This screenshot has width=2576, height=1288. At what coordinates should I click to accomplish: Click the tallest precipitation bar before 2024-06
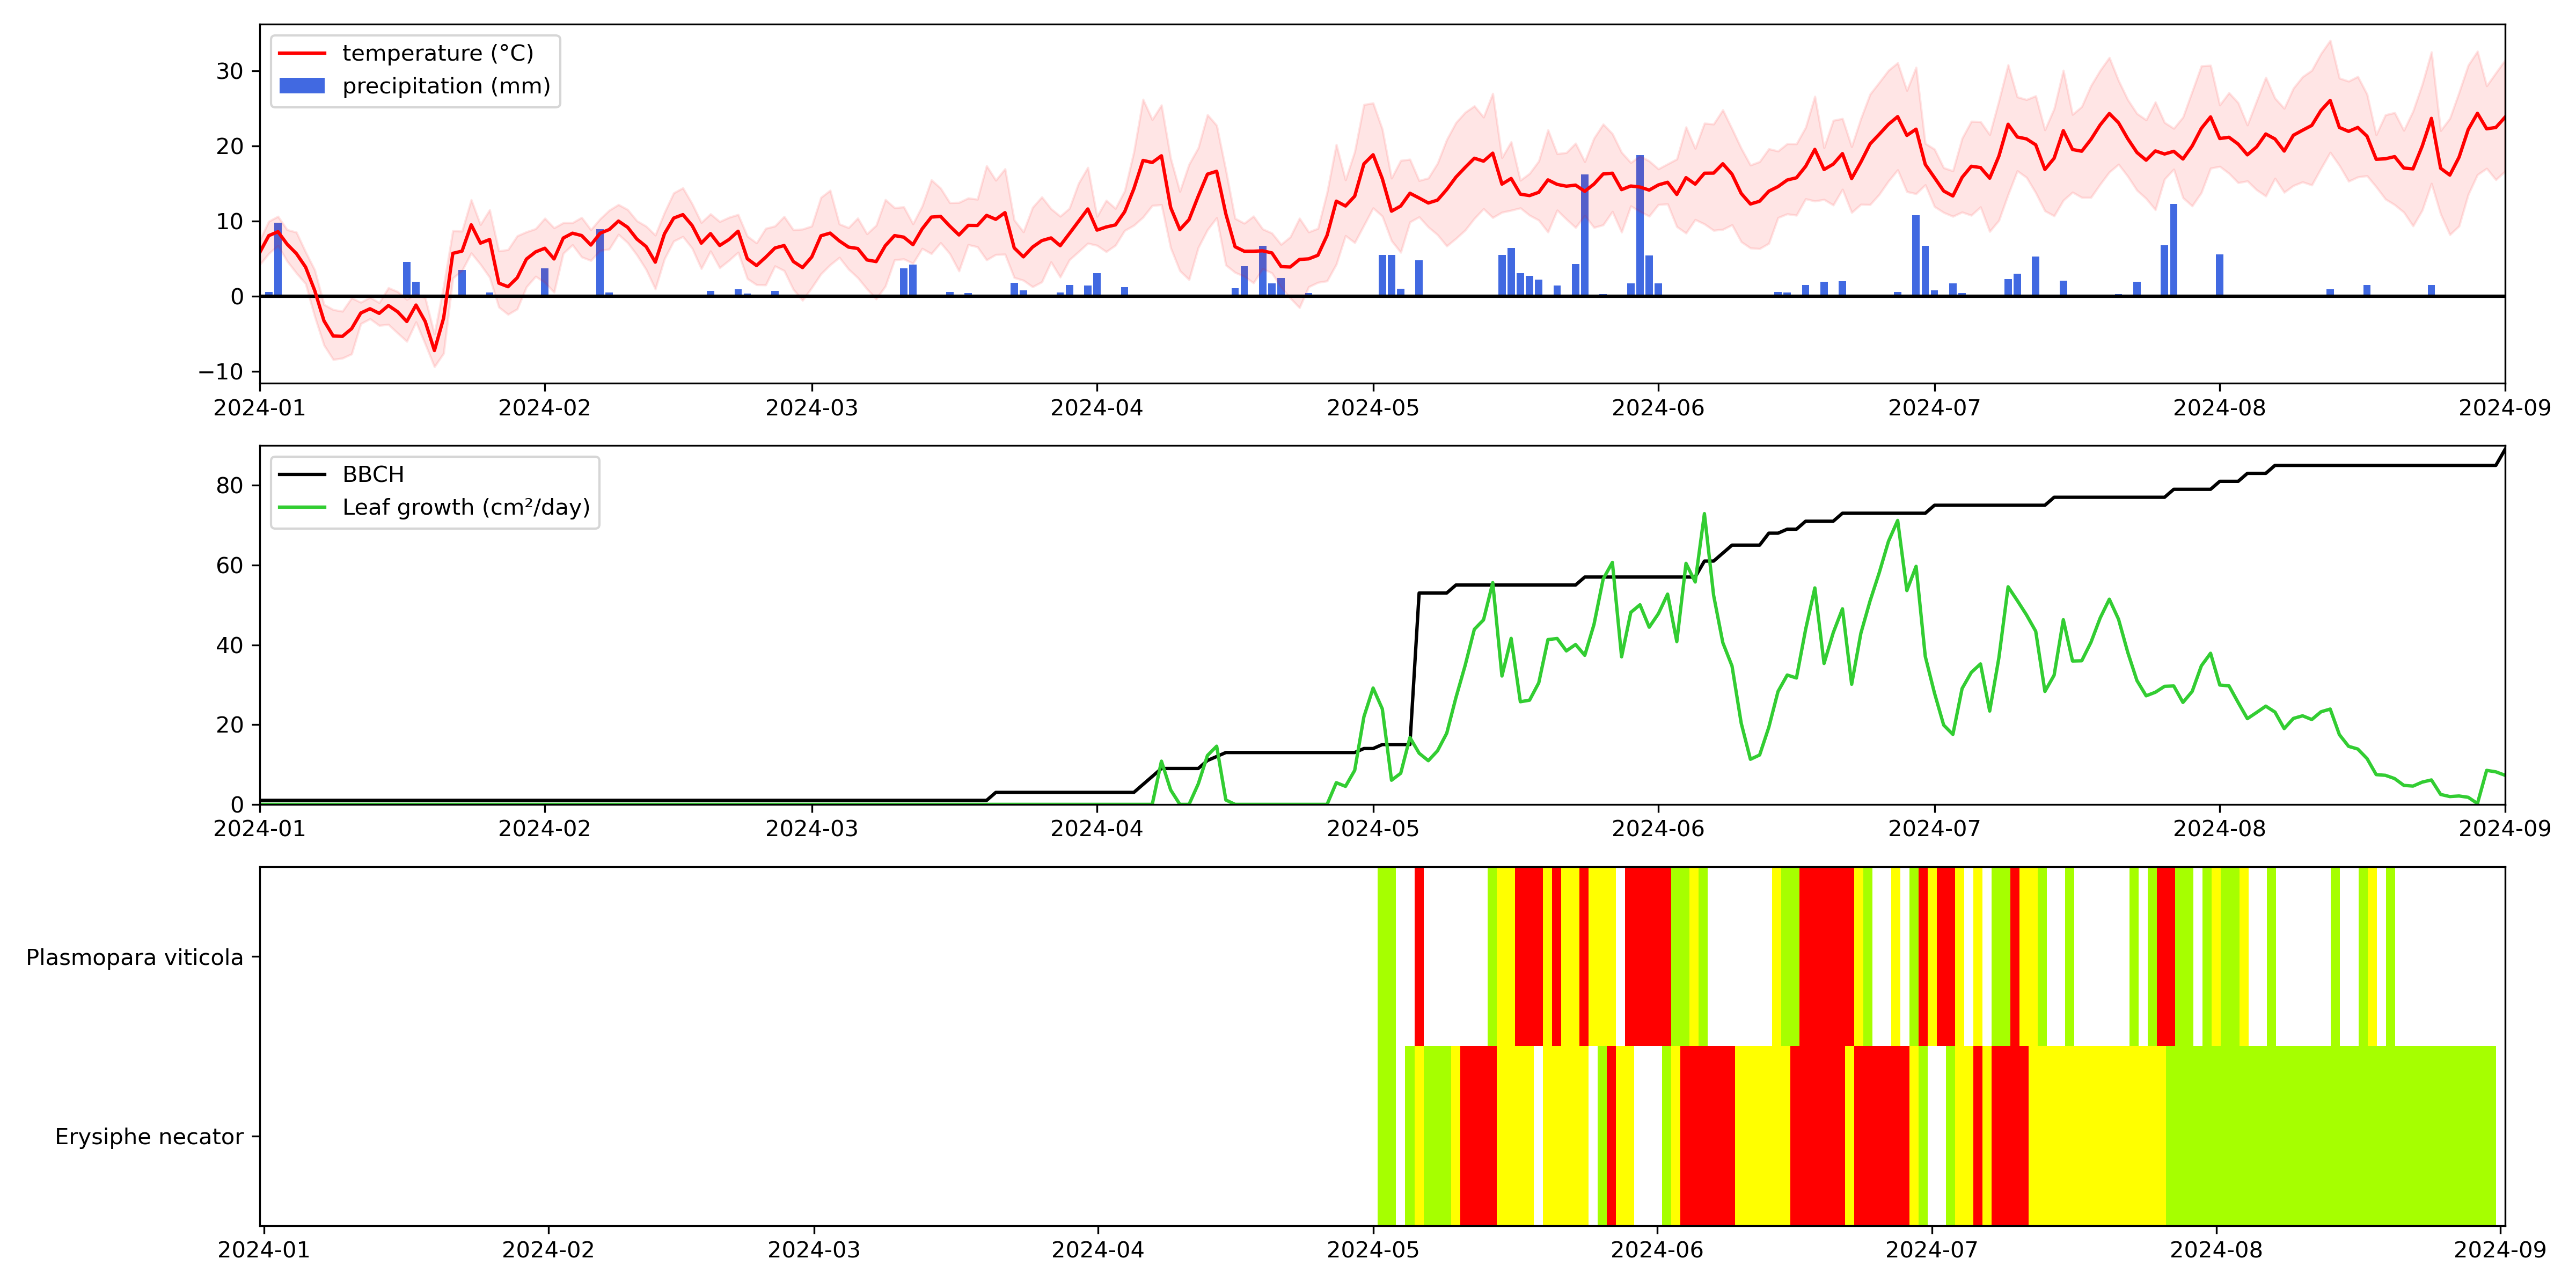(x=1640, y=226)
